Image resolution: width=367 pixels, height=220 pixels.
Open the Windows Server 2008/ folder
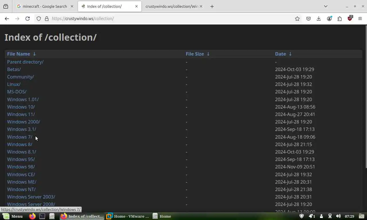point(31,204)
